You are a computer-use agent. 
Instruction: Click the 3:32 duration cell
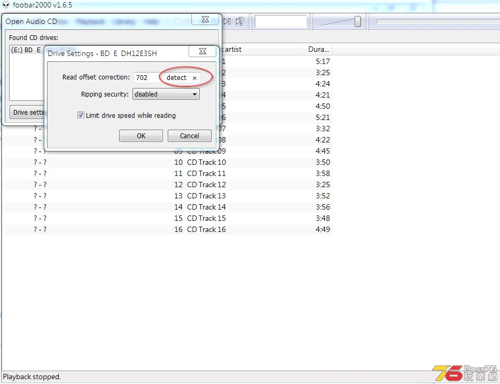coord(323,129)
